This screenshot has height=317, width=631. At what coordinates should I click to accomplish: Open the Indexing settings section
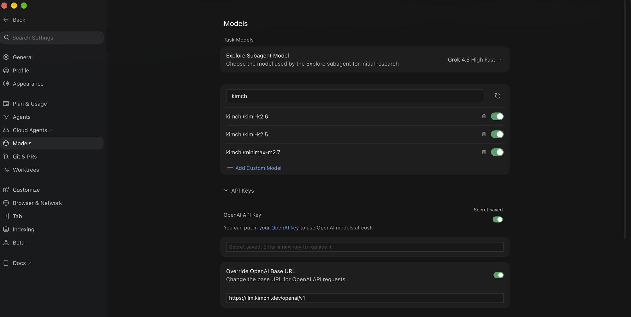coord(52,230)
